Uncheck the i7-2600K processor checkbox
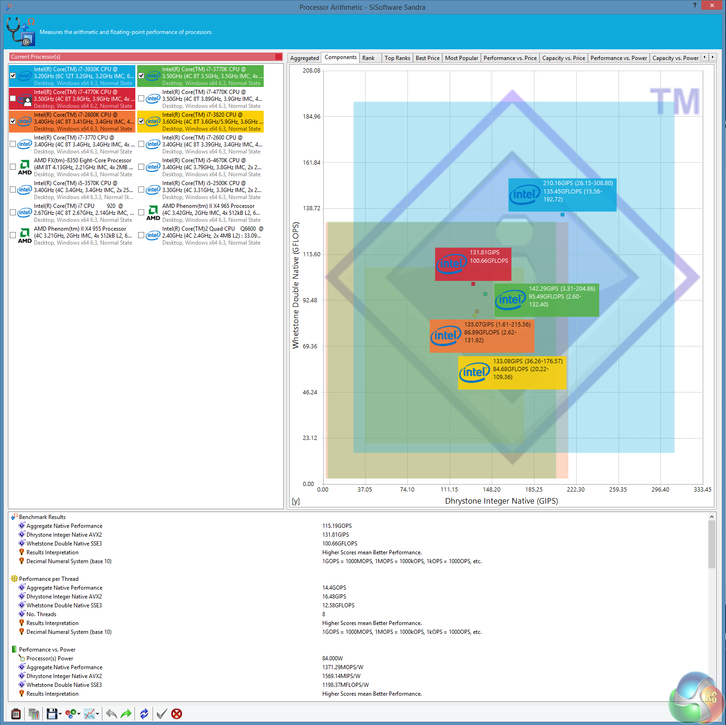726x725 pixels. tap(13, 121)
